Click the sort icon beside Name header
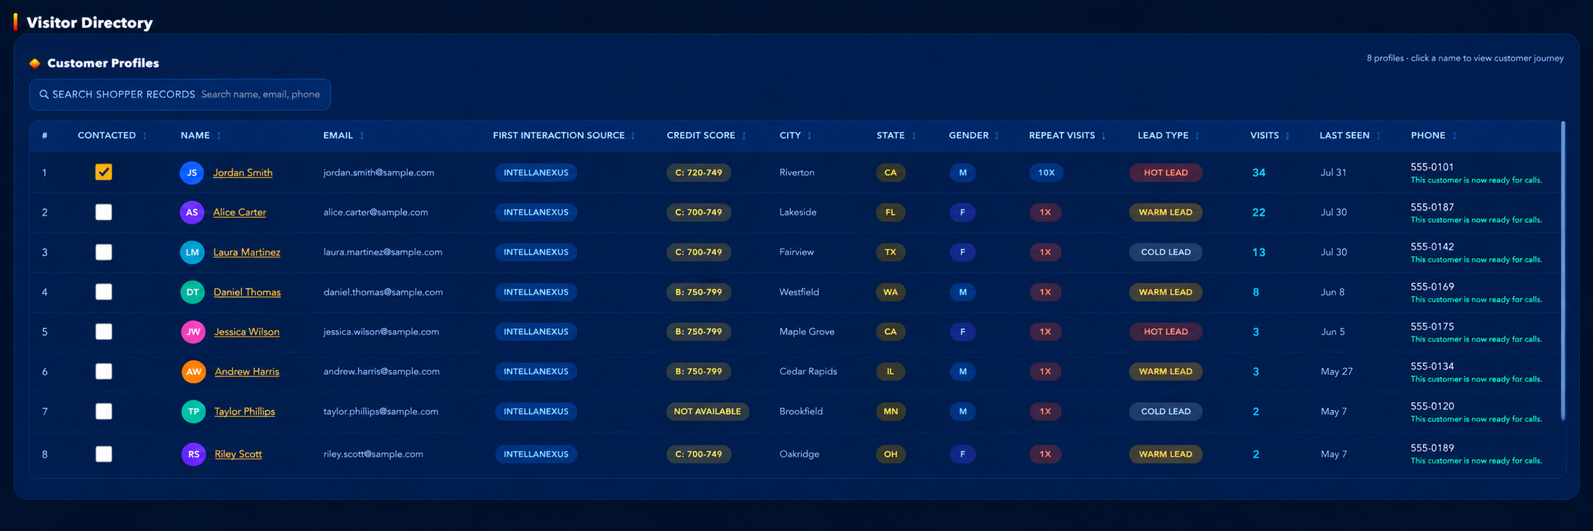This screenshot has height=531, width=1593. click(219, 136)
